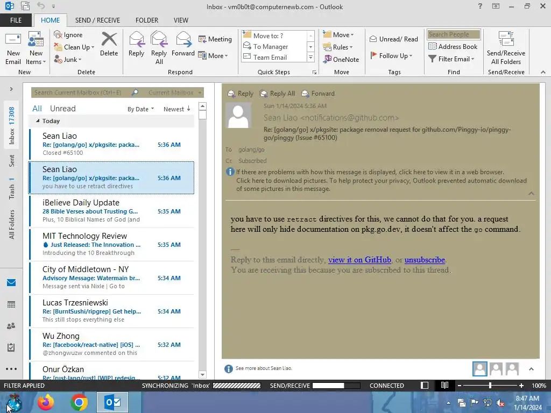
Task: Switch to the HOME tab
Action: [50, 20]
